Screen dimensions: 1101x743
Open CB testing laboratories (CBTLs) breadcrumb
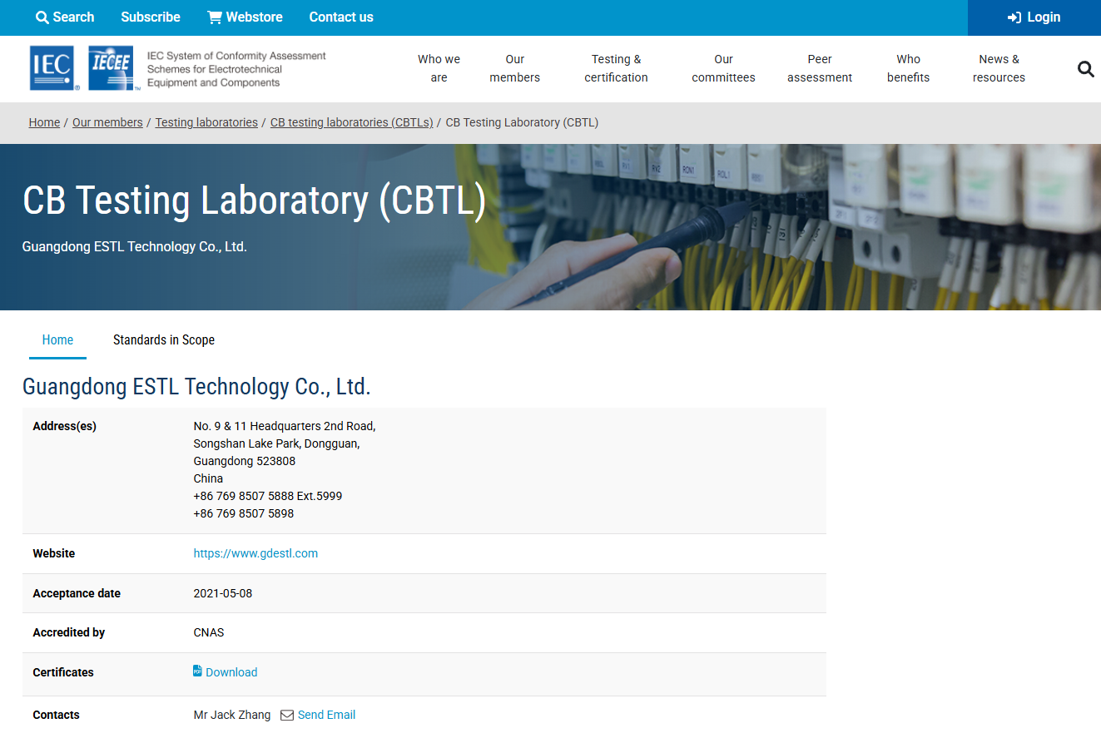pos(352,122)
